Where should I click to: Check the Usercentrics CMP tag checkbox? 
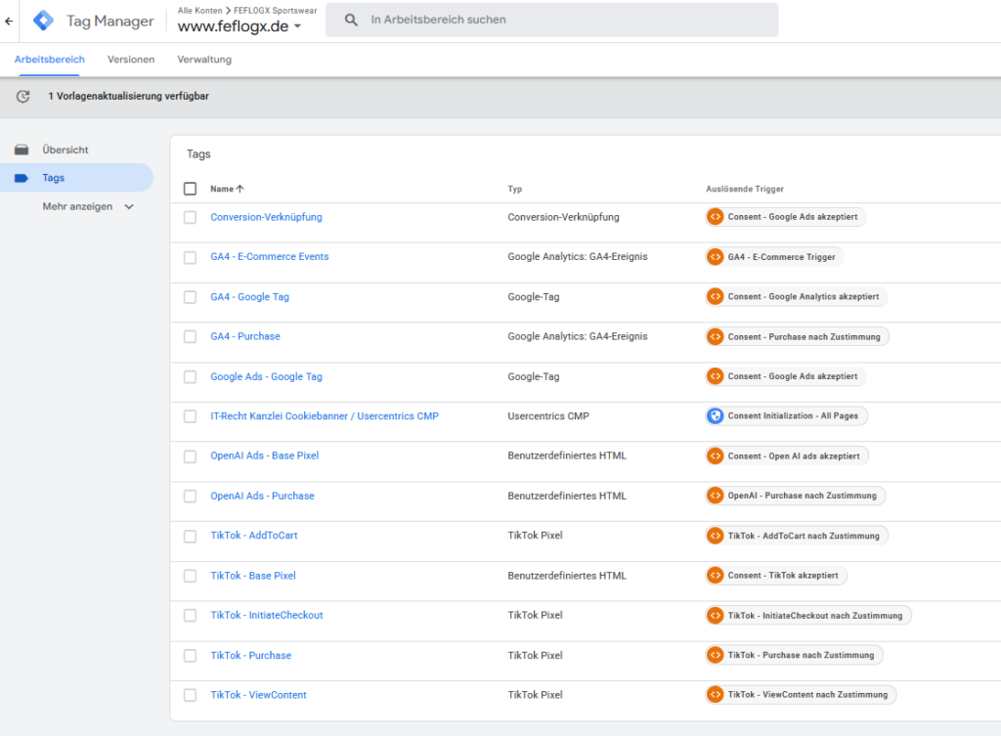click(191, 416)
